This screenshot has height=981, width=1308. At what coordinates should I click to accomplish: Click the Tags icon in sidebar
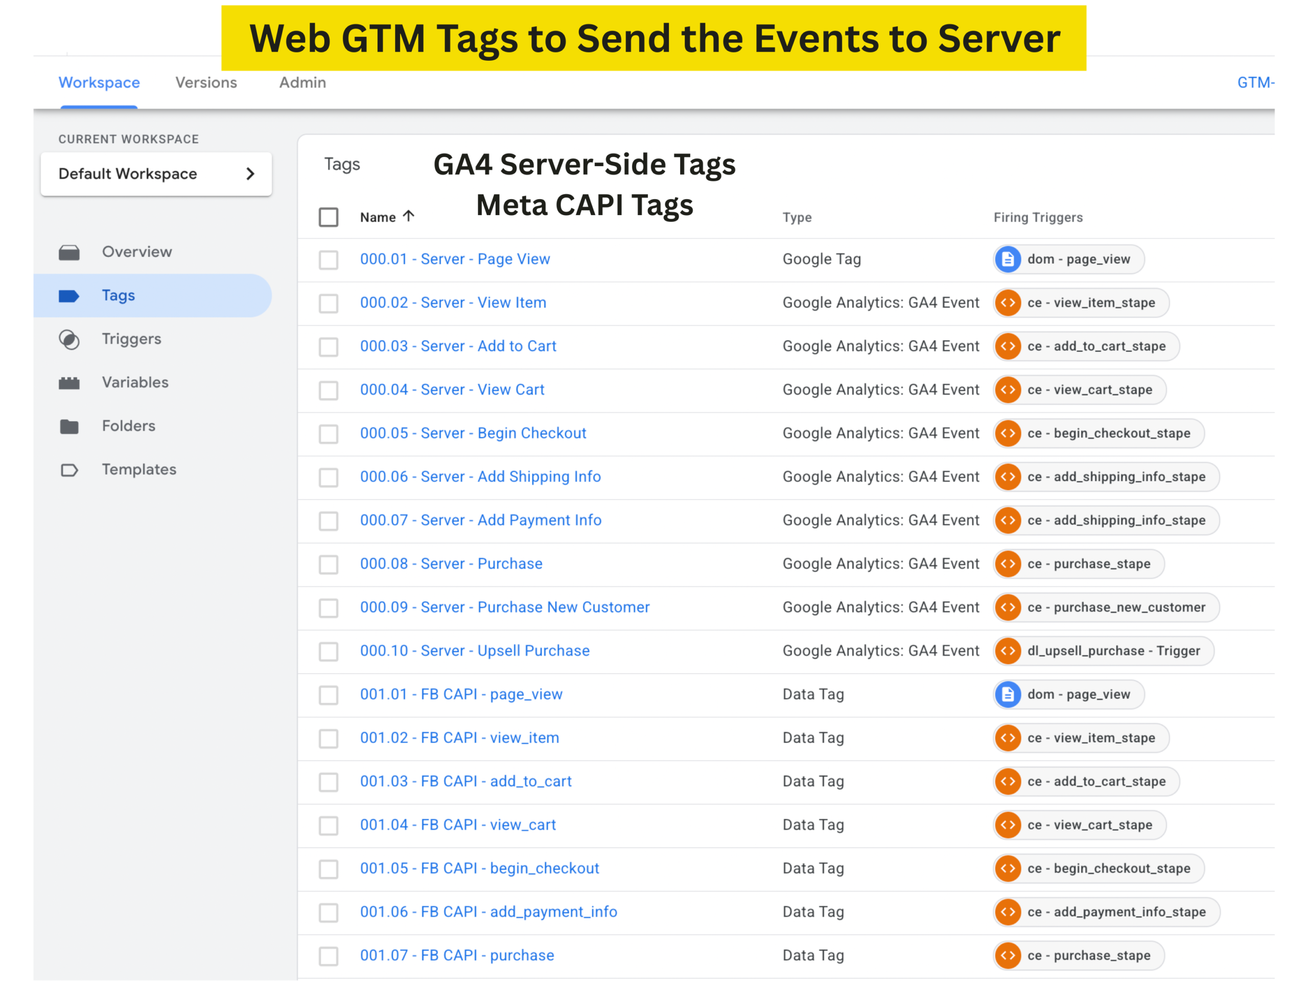click(x=69, y=296)
